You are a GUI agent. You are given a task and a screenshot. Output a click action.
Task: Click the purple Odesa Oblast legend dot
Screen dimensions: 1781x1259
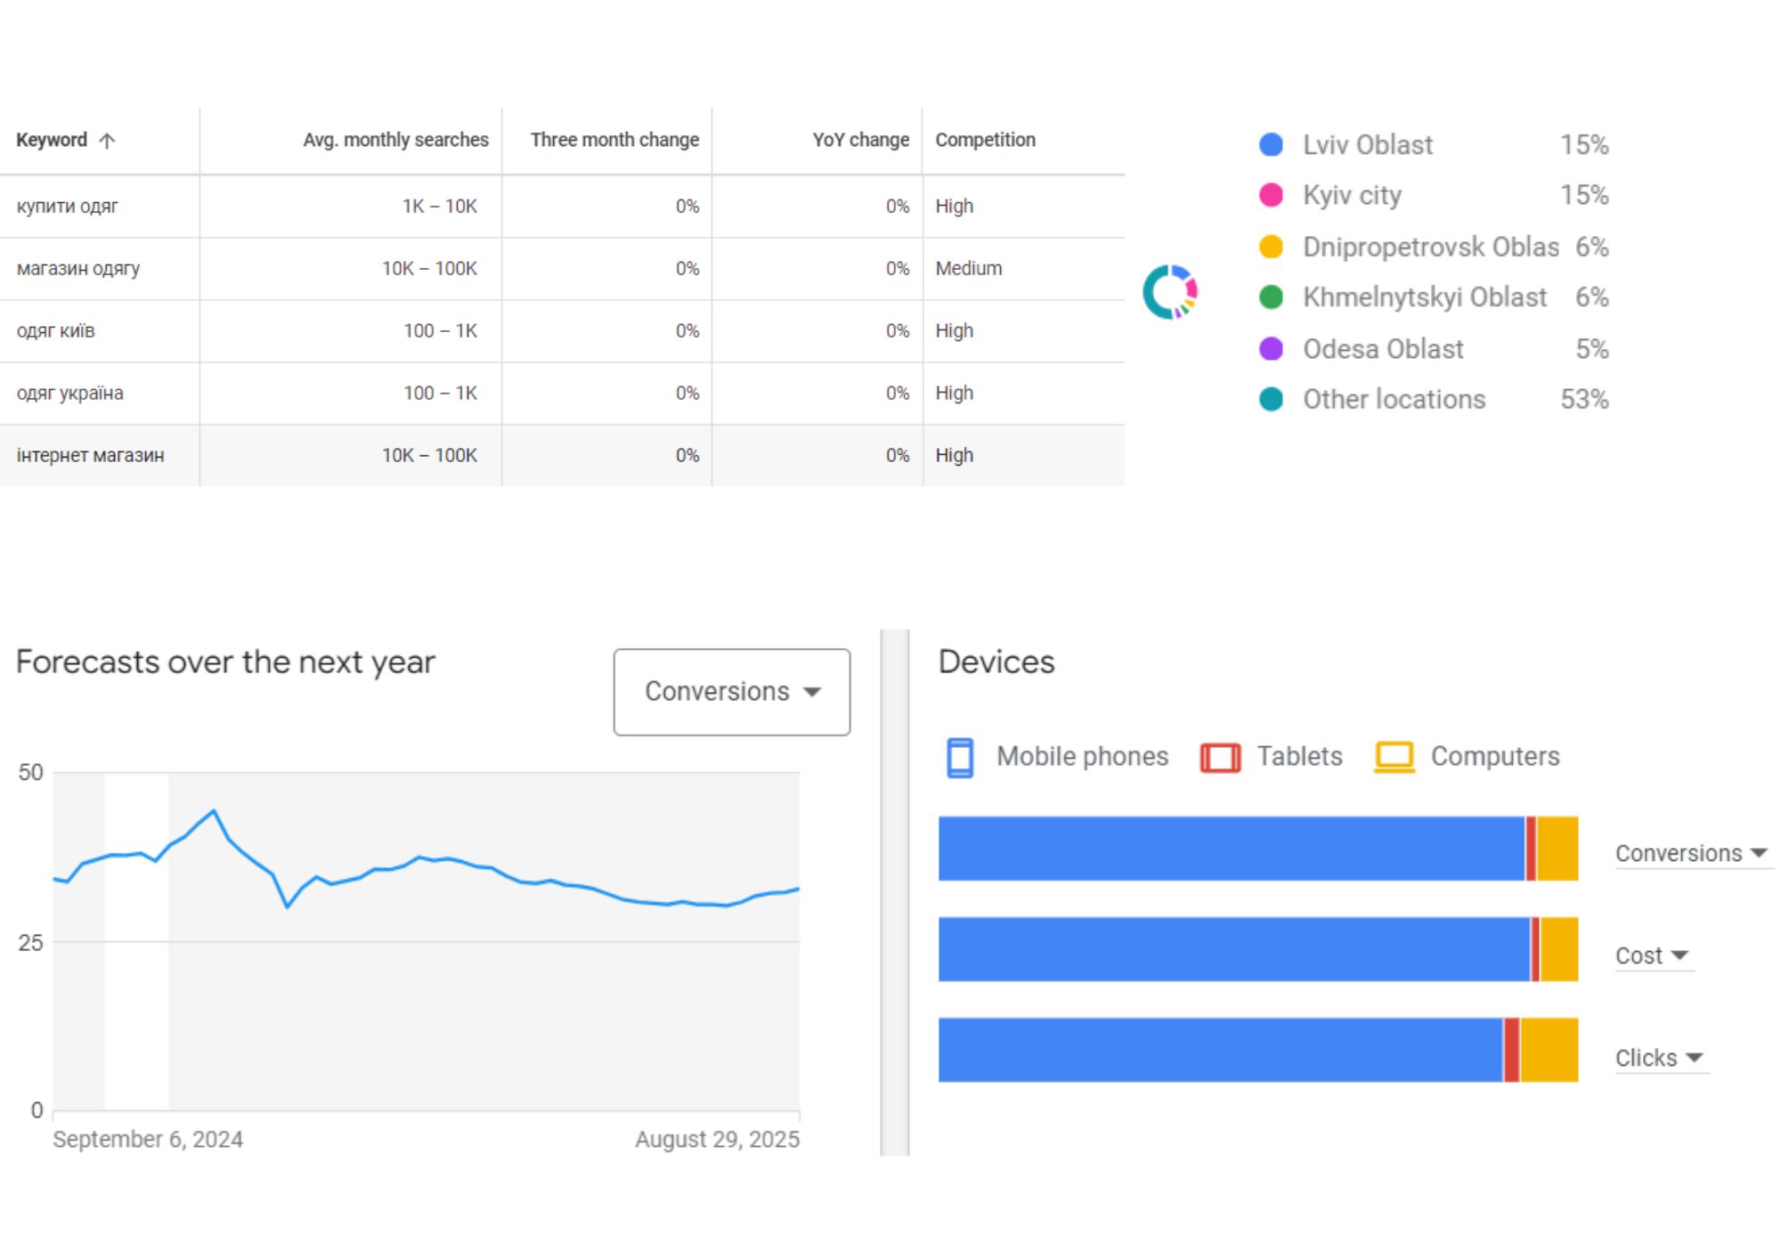coord(1271,349)
